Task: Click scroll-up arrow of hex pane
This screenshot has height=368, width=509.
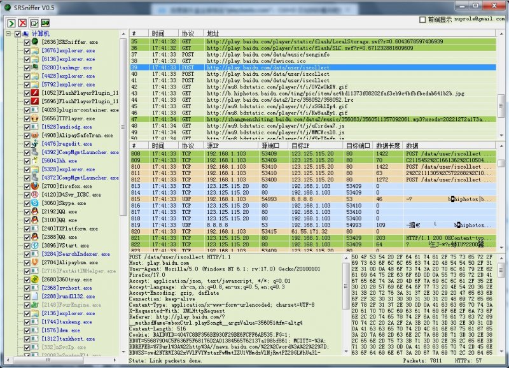Action: pyautogui.click(x=501, y=258)
